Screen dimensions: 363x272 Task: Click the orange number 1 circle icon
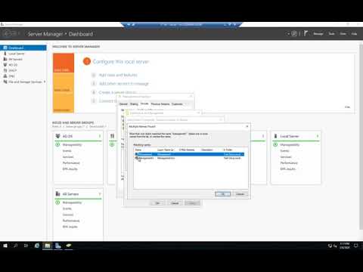tap(87, 61)
